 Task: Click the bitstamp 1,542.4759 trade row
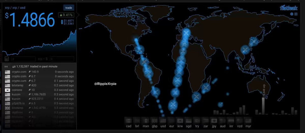coord(39,108)
